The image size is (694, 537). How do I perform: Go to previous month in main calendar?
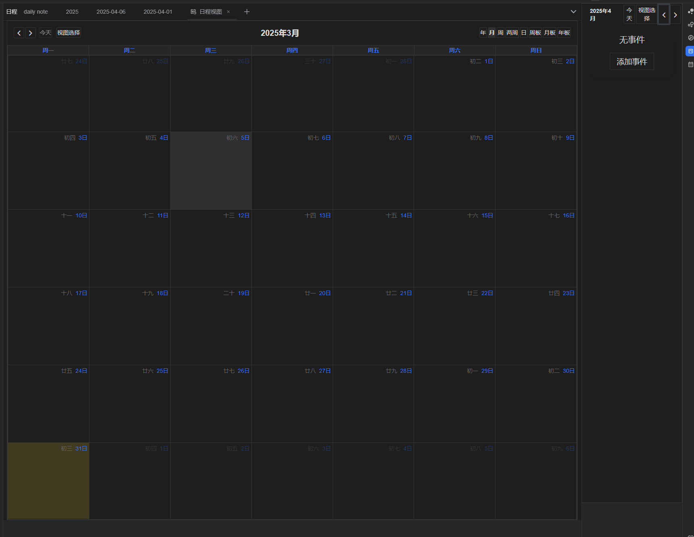point(19,33)
